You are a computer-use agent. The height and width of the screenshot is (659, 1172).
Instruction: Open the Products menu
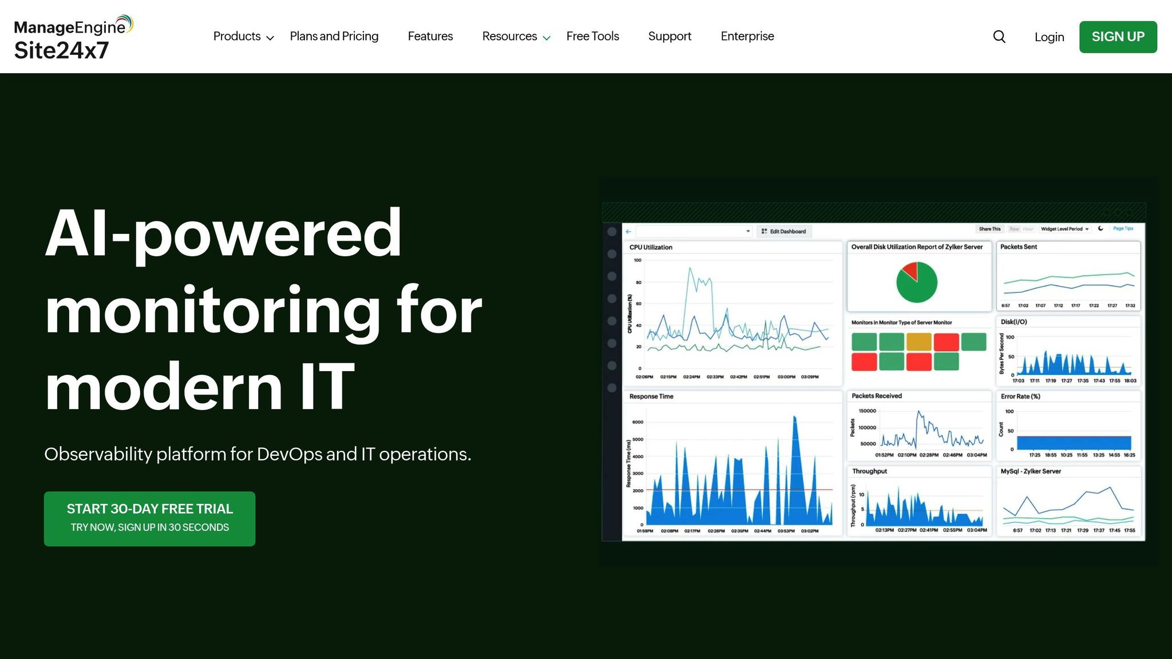pos(237,36)
